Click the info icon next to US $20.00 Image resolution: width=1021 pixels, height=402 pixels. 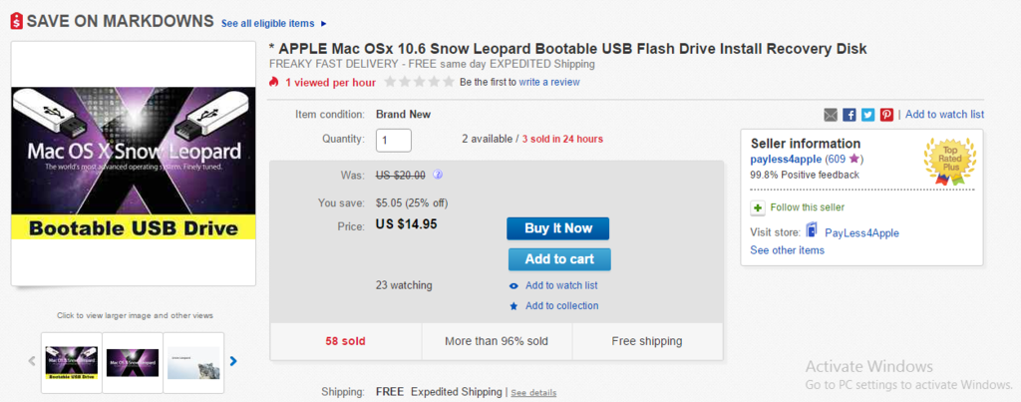click(x=438, y=174)
